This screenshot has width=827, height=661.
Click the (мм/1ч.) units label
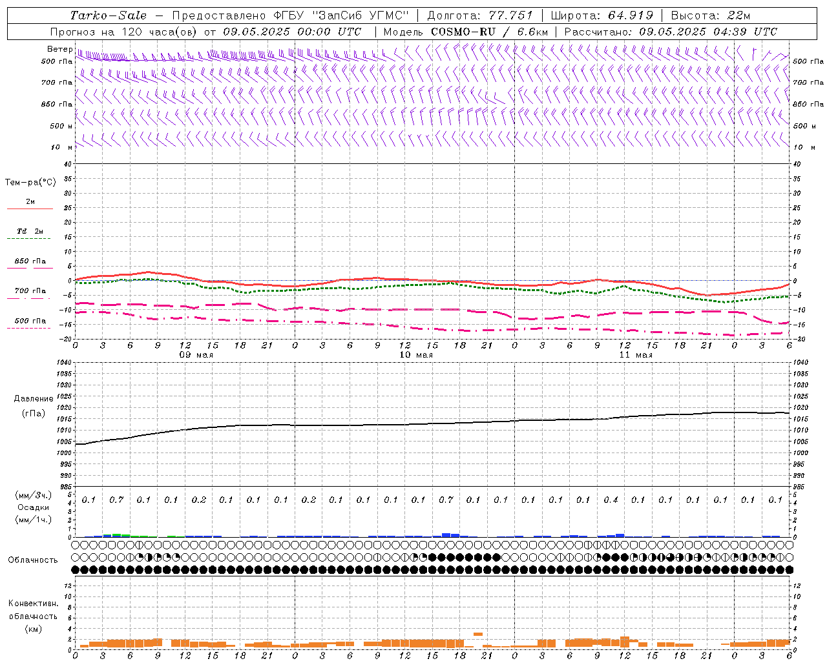pos(32,520)
